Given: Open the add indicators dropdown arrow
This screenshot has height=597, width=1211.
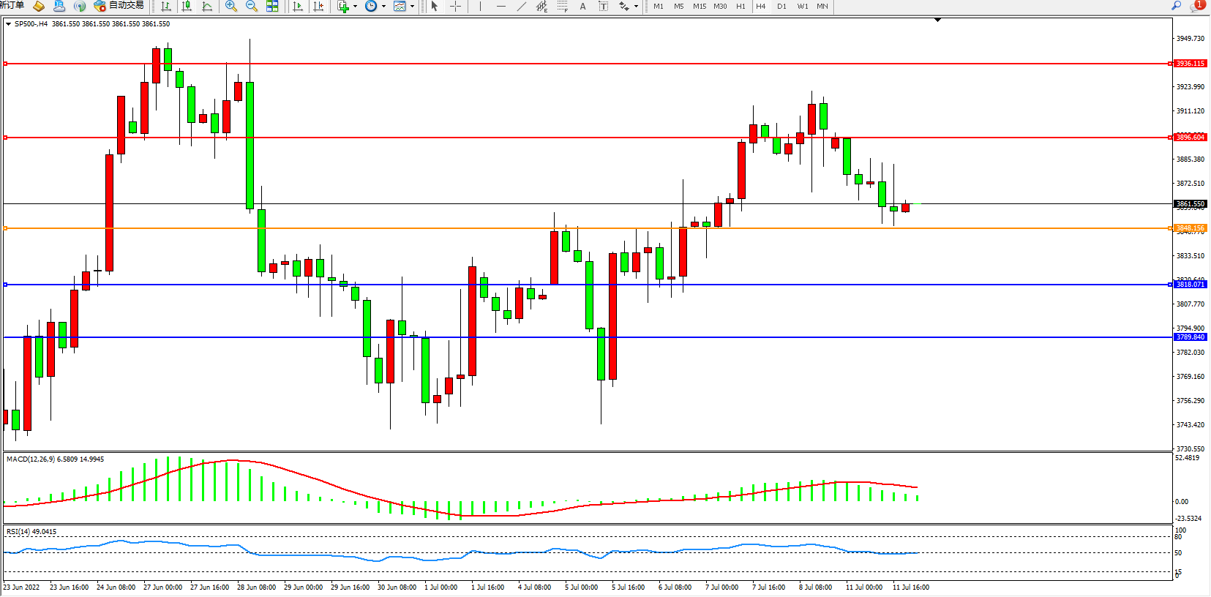Looking at the screenshot, I should [x=355, y=7].
